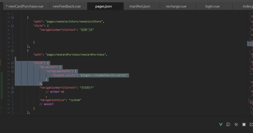Click the green Vue logo icon

[221, 124]
